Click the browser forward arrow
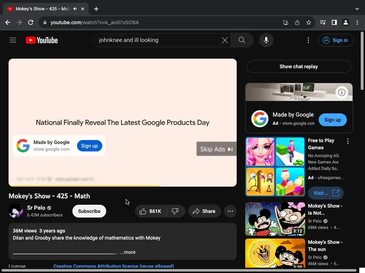The image size is (365, 273). (x=19, y=22)
